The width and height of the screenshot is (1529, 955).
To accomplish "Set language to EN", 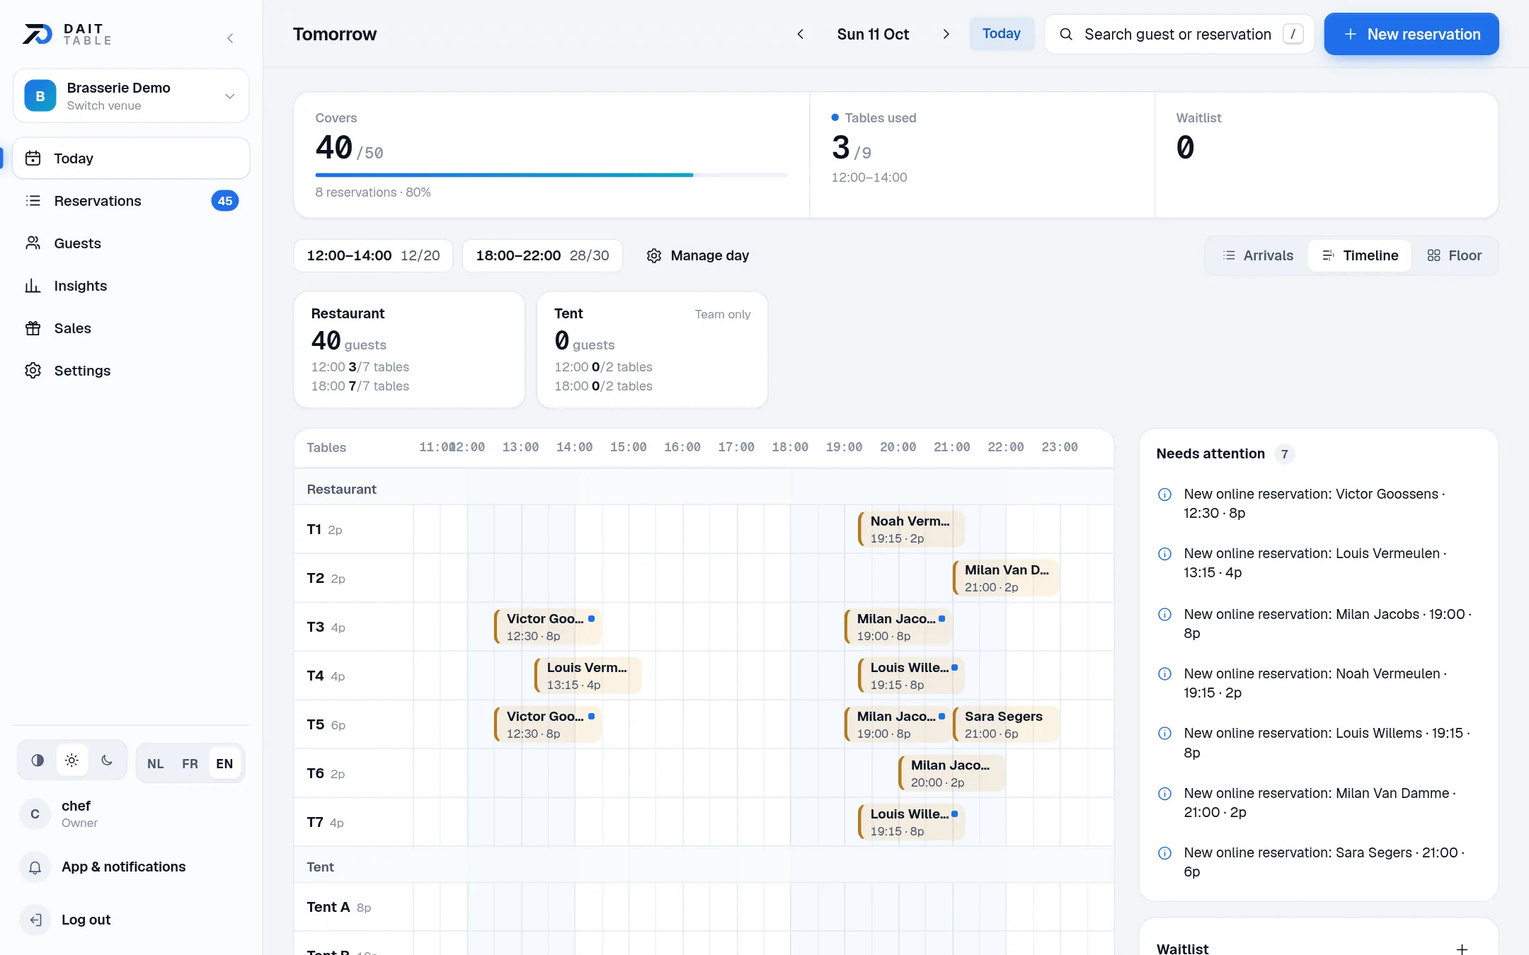I will (x=224, y=763).
